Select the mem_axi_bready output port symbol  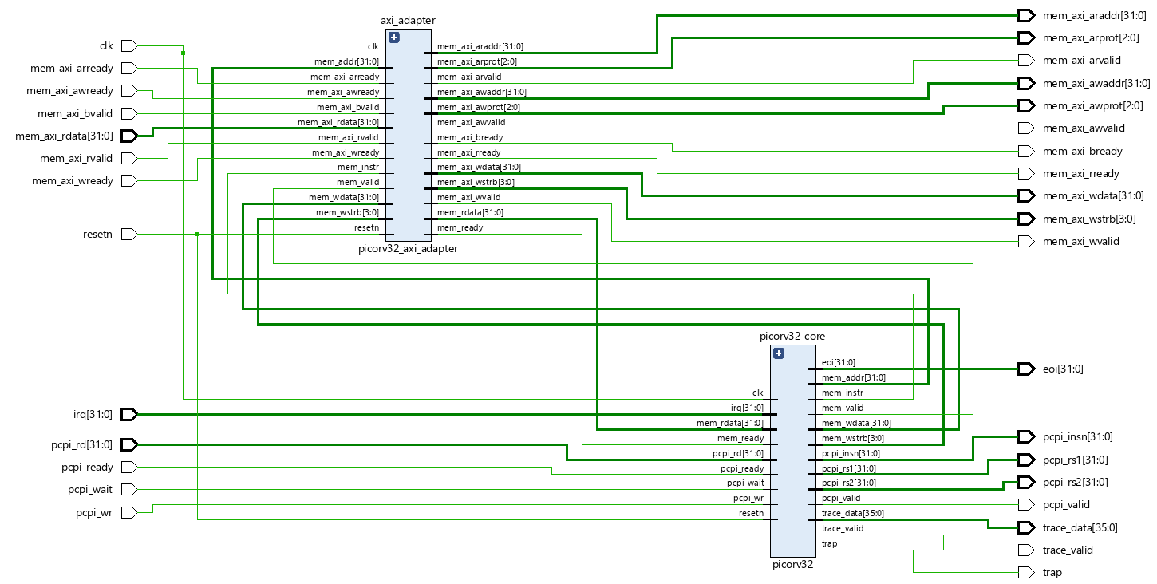coord(1026,151)
